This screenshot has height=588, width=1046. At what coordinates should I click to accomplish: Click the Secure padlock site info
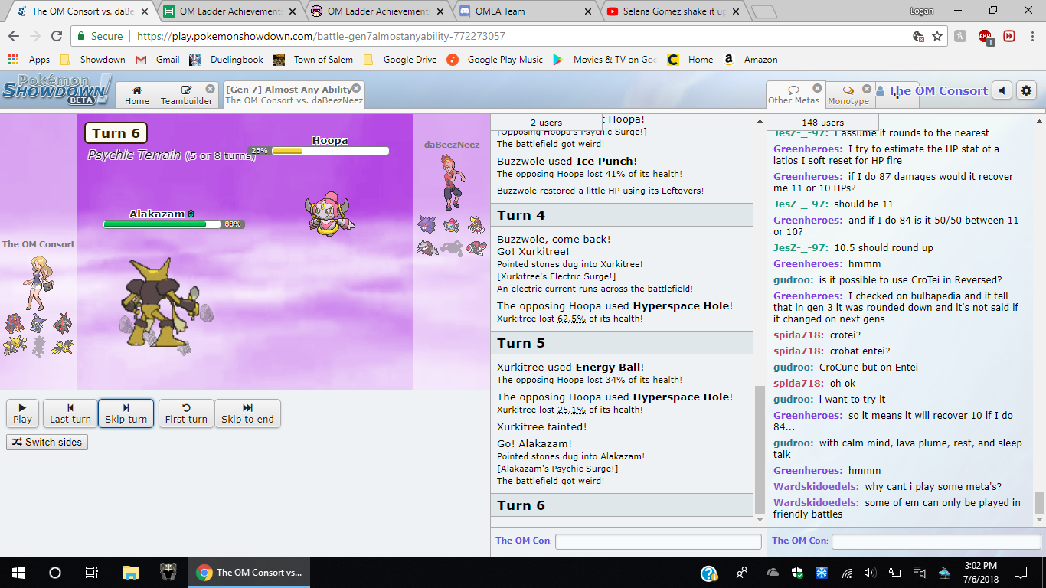(x=100, y=36)
